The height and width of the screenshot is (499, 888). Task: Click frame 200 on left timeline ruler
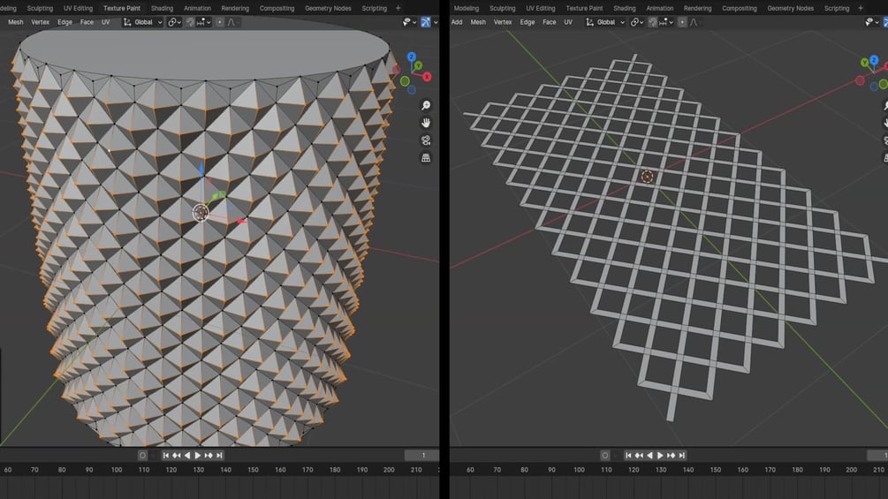pyautogui.click(x=389, y=470)
